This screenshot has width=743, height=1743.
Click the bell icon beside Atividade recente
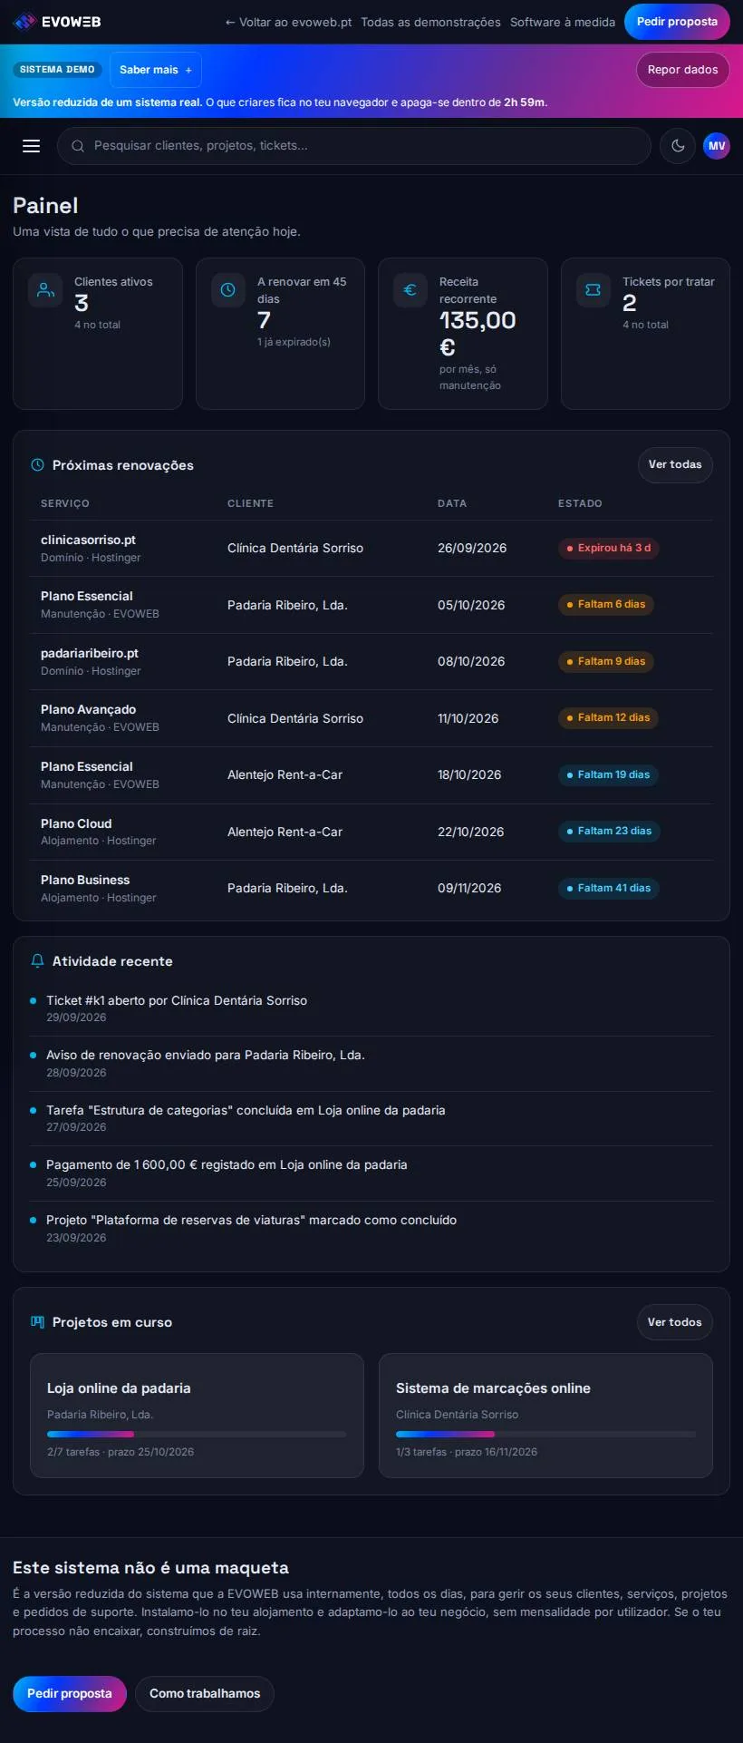[x=37, y=961]
